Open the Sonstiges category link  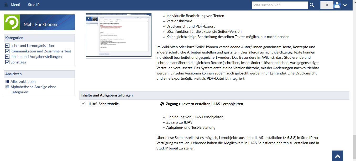pos(18,62)
